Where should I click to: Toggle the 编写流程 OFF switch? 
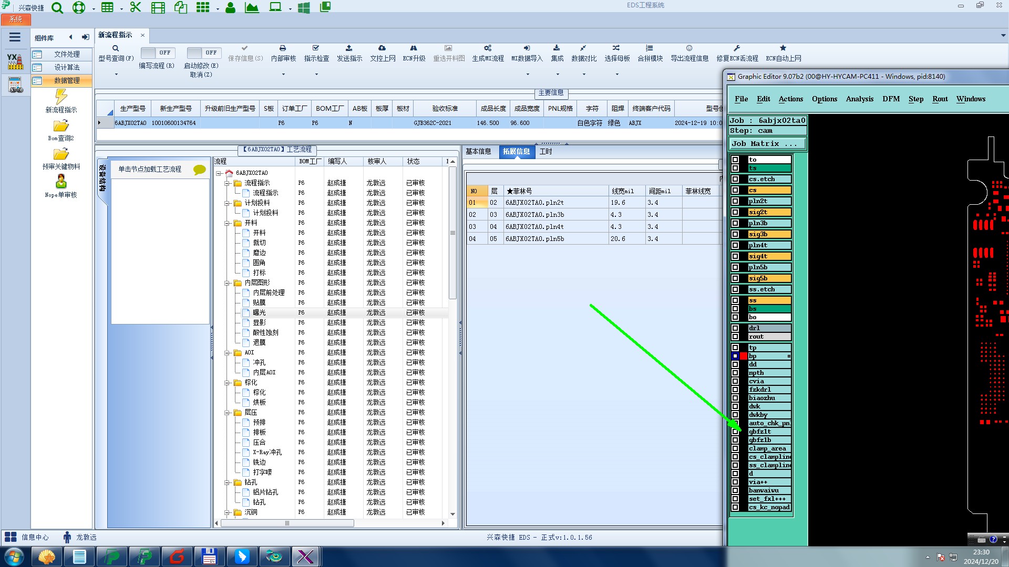click(157, 52)
